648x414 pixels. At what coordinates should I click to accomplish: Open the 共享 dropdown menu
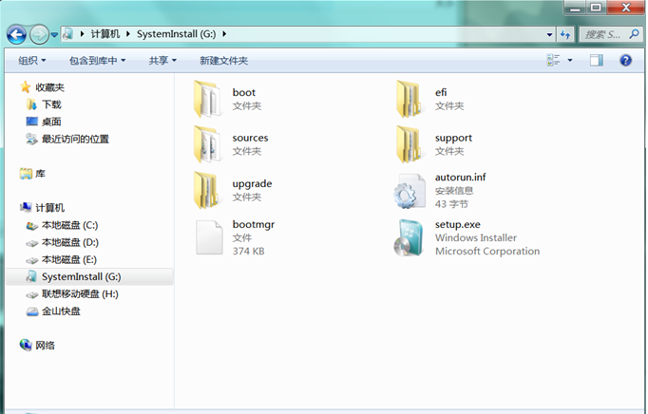coord(162,60)
